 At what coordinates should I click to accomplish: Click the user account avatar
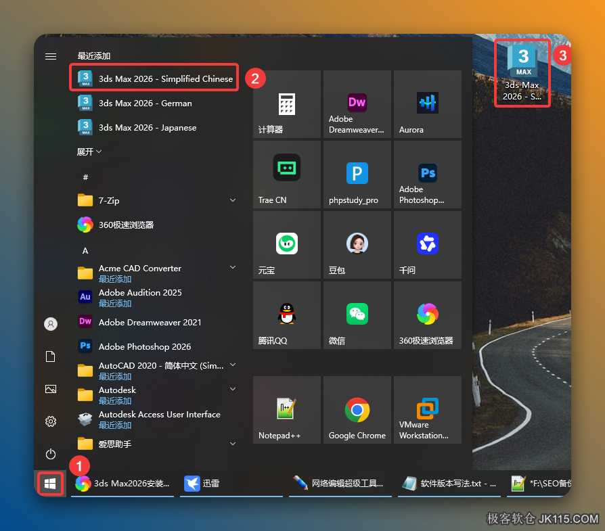point(51,324)
